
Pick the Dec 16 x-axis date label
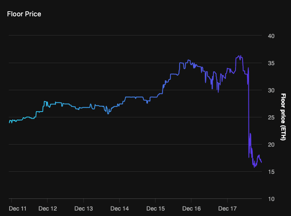[192, 208]
